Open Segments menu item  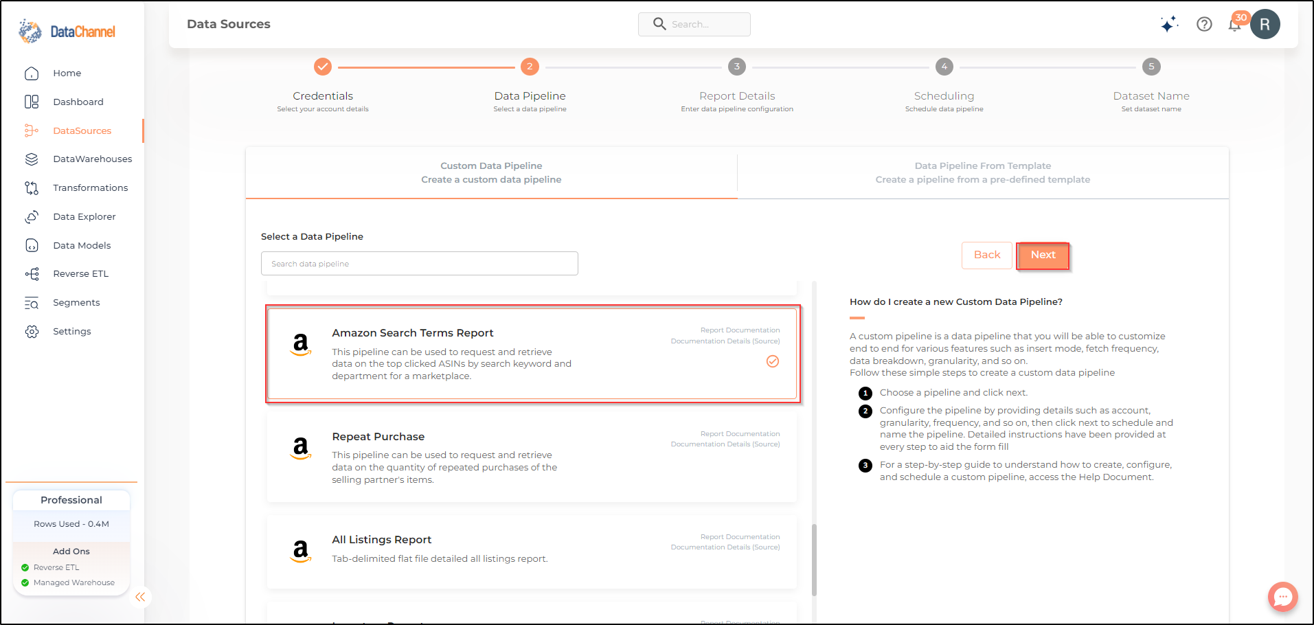pos(76,303)
